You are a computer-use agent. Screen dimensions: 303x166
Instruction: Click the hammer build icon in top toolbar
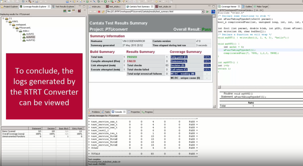(x=30, y=1)
